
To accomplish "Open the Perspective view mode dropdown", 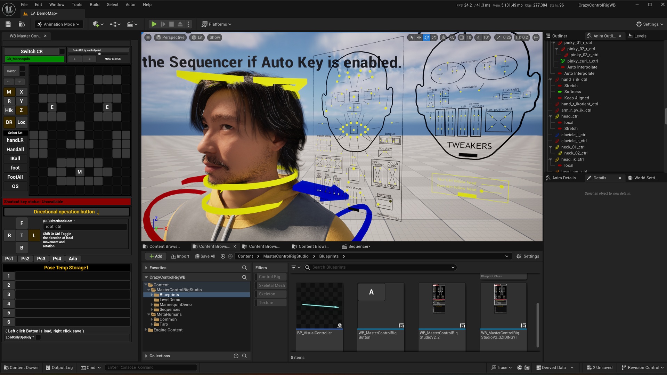I will coord(170,38).
